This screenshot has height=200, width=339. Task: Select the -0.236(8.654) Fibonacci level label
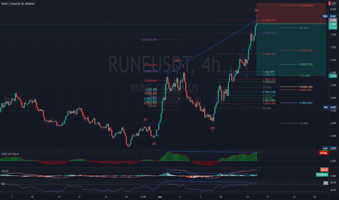[x=306, y=5]
